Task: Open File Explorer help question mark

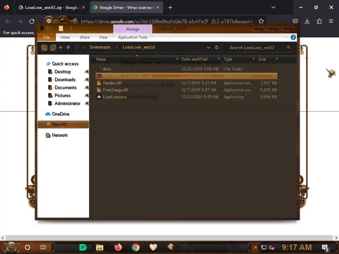Action: 293,37
